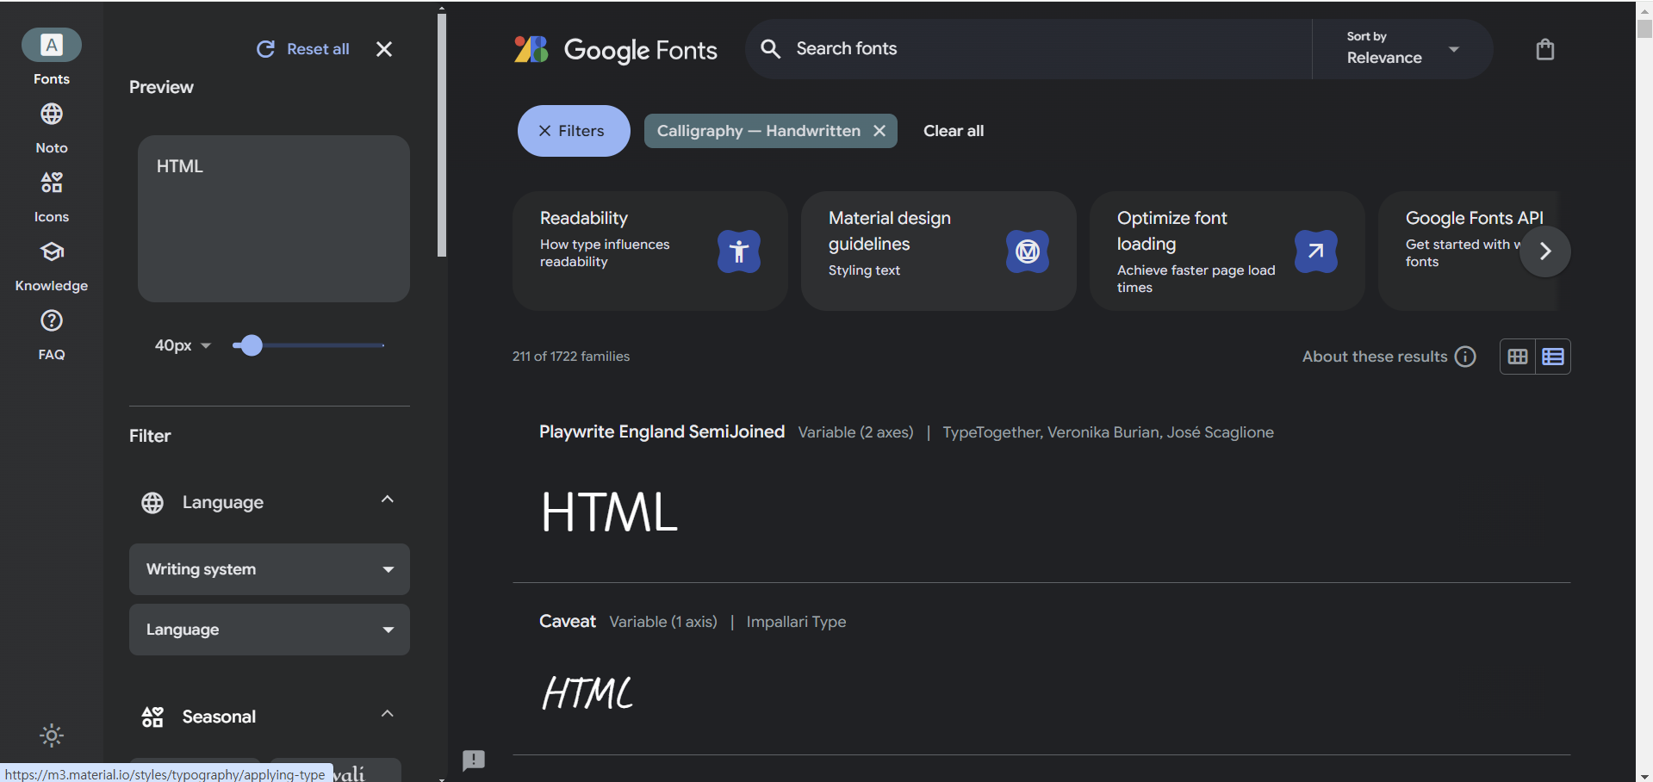Open the Playwrite England SemiJoined font page
The width and height of the screenshot is (1653, 782).
662,431
